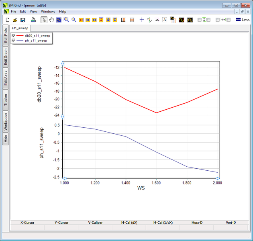Select the hand pan tool
The width and height of the screenshot is (253, 241).
(51, 20)
